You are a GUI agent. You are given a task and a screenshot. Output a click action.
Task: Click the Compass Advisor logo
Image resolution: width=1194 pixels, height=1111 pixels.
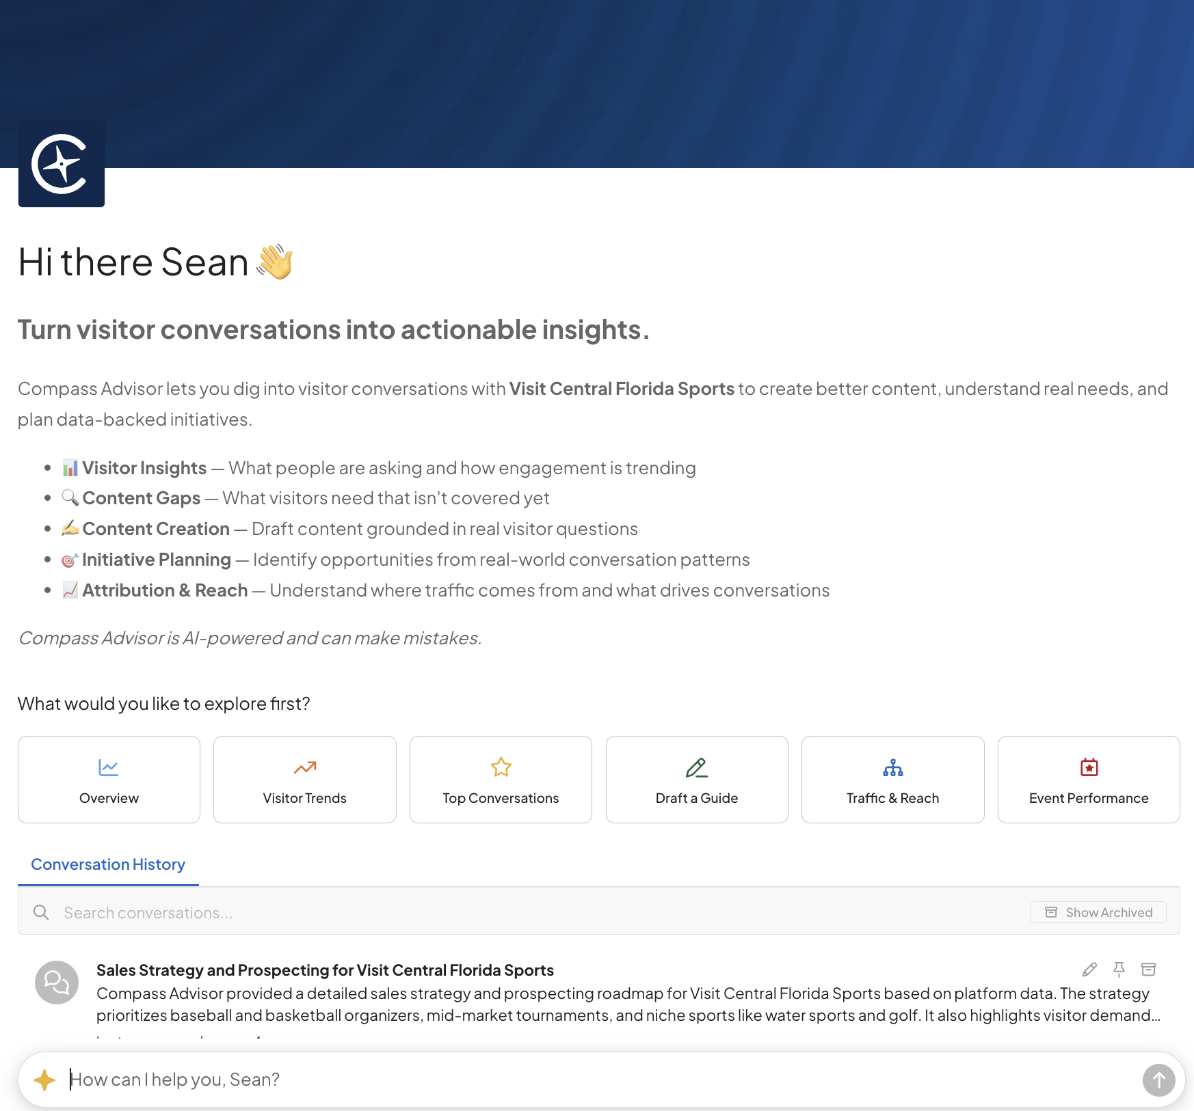click(62, 164)
